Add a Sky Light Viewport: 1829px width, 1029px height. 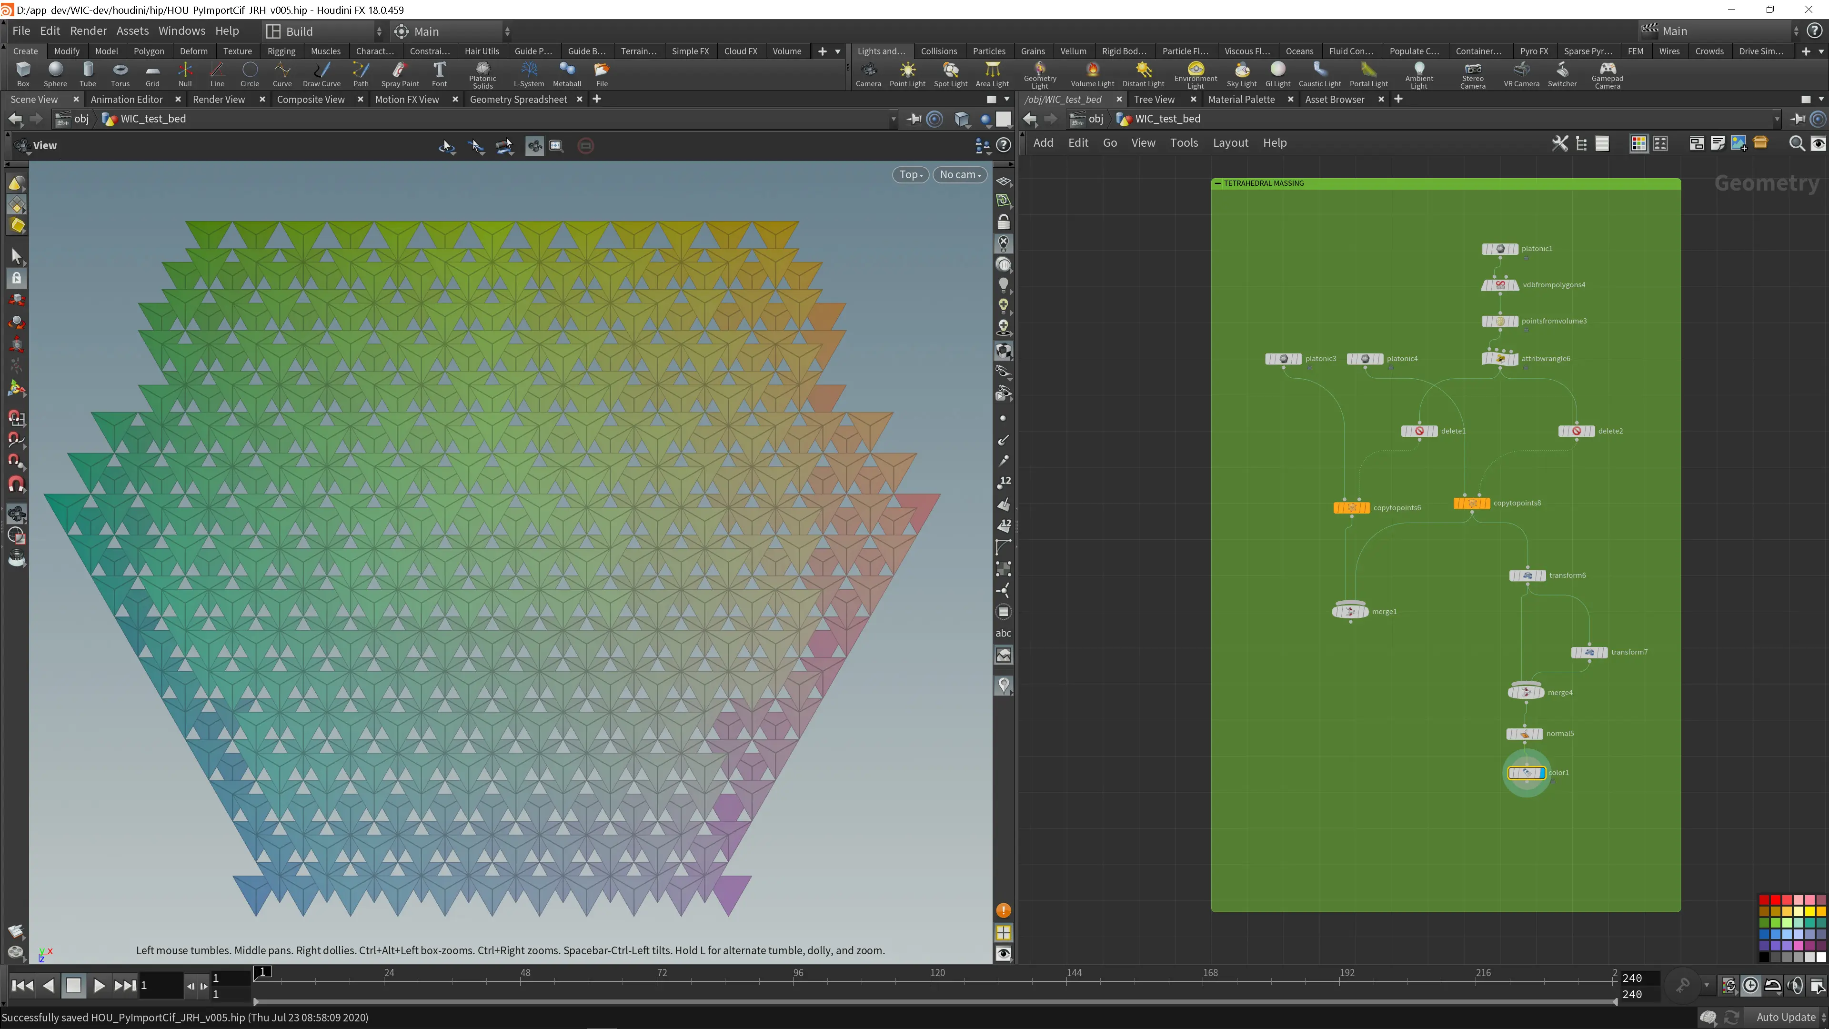(1242, 74)
